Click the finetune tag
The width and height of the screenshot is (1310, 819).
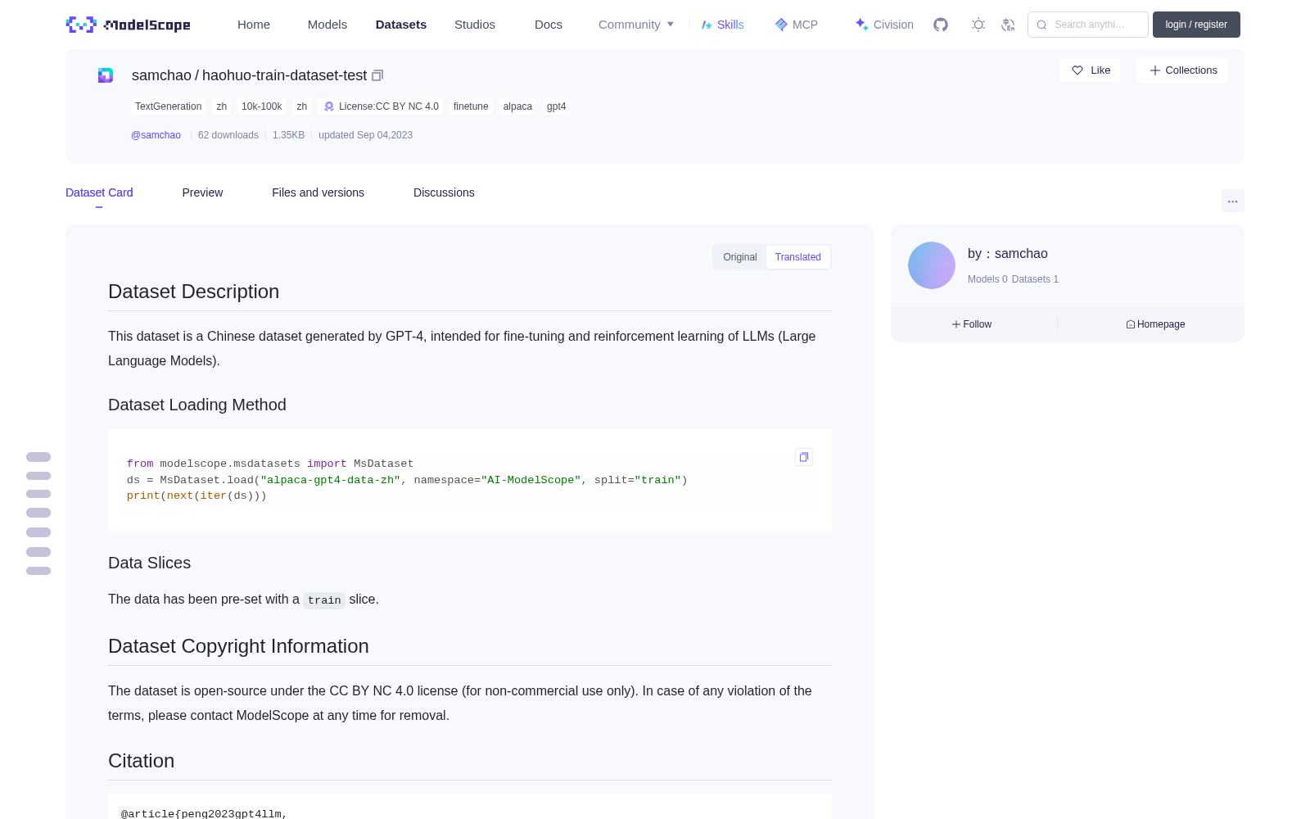[471, 106]
